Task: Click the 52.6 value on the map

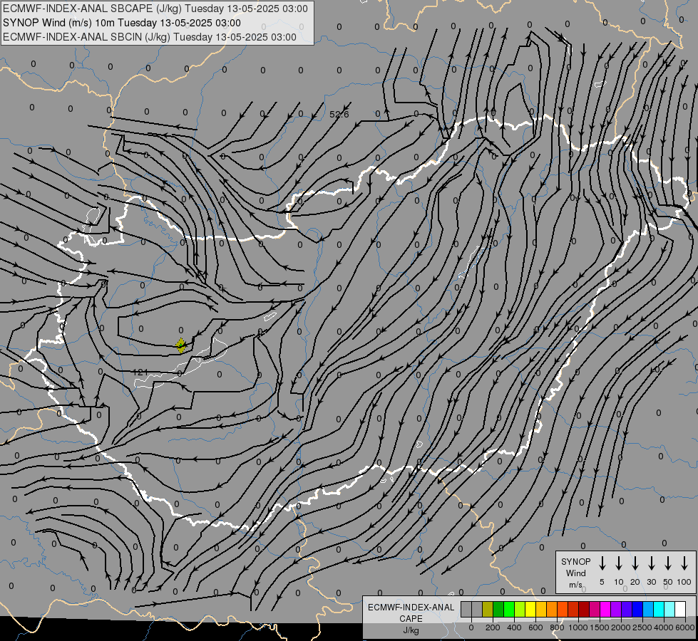Action: point(339,115)
